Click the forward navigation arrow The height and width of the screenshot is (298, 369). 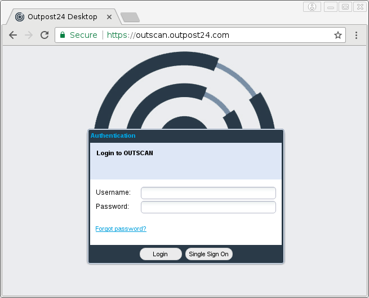point(29,35)
